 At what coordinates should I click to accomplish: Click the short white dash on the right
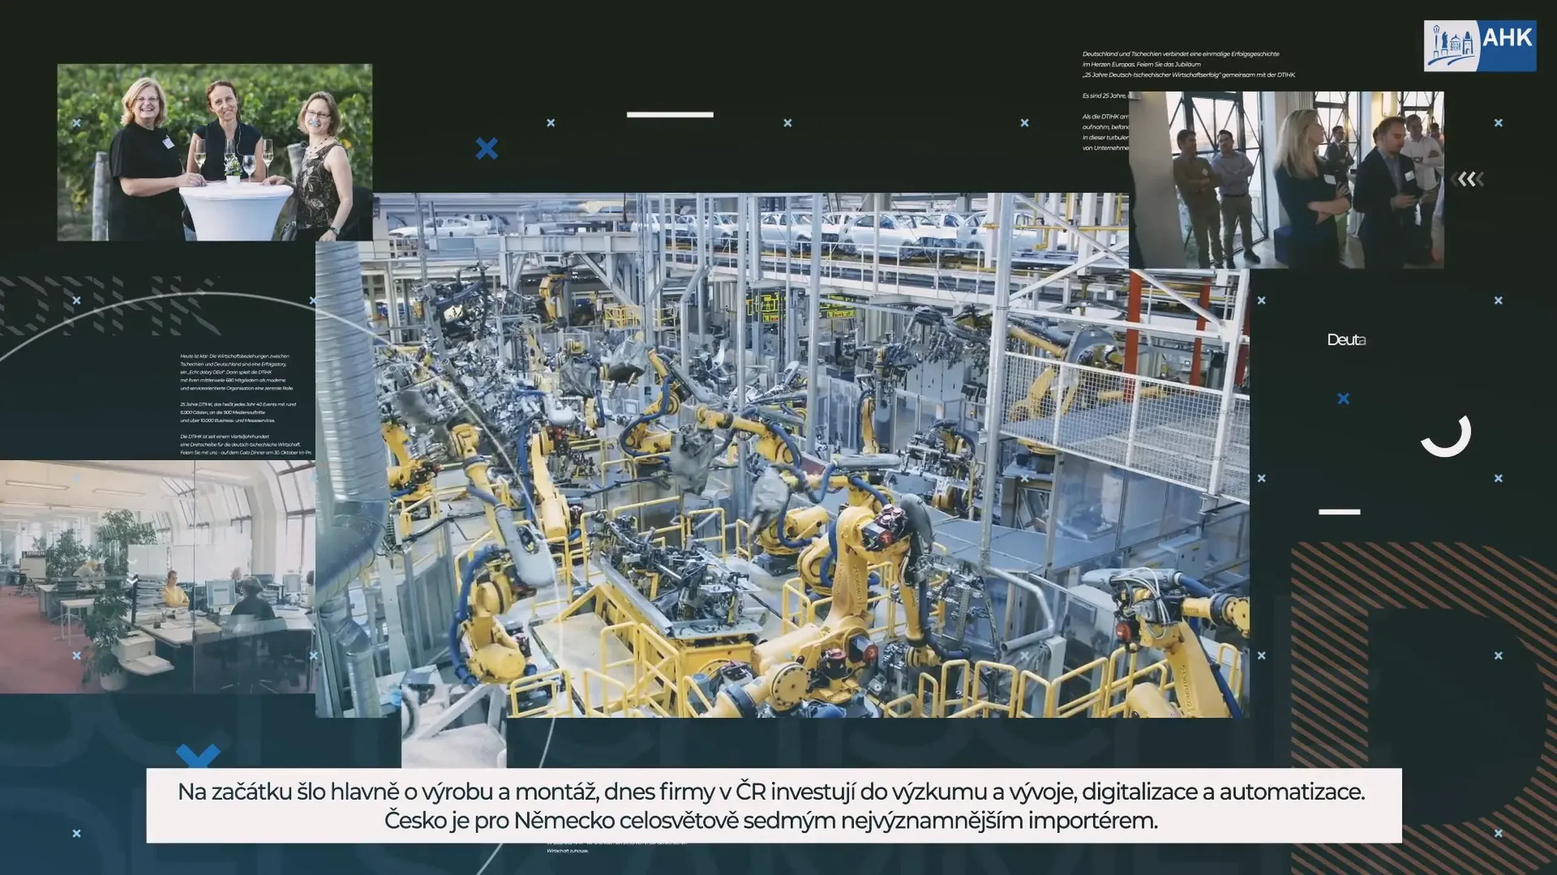click(x=1339, y=512)
